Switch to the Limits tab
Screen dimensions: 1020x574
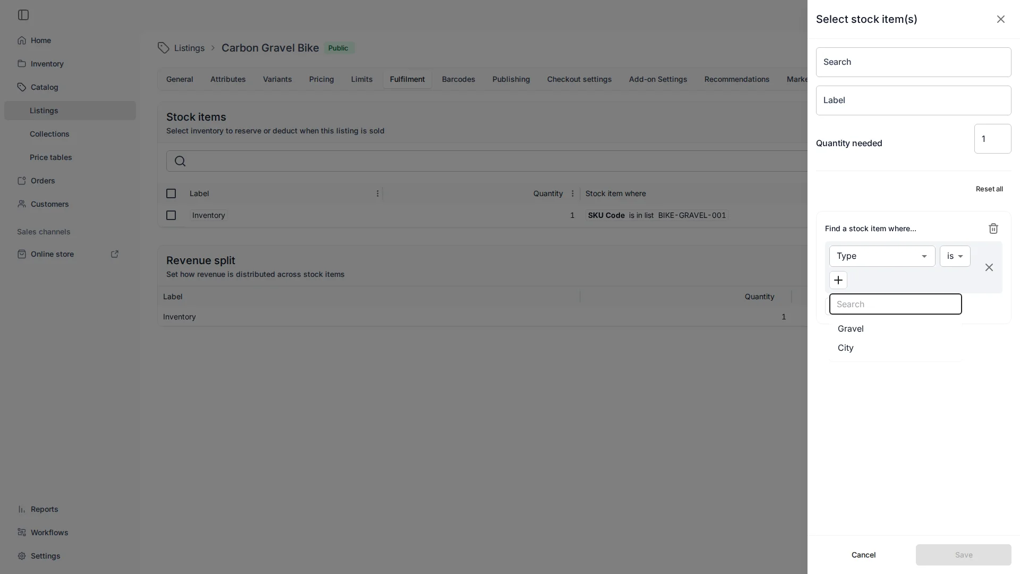pos(362,79)
